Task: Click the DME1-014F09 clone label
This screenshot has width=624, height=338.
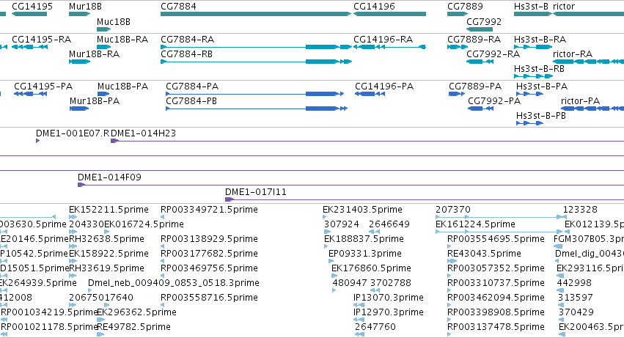Action: click(x=109, y=177)
